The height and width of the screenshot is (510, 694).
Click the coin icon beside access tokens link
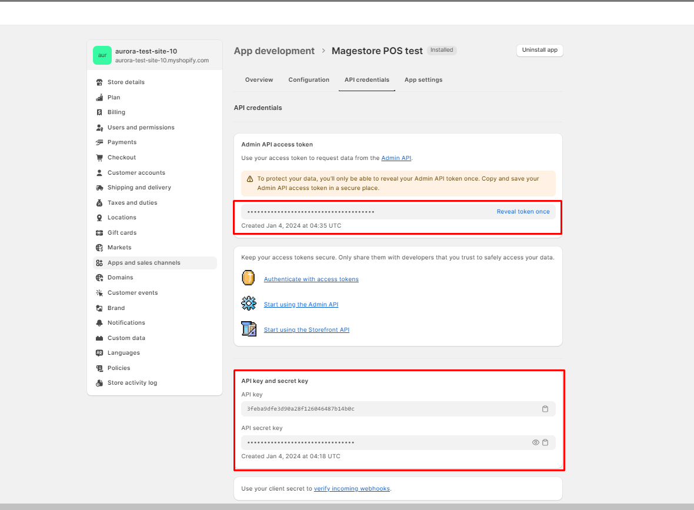[248, 277]
